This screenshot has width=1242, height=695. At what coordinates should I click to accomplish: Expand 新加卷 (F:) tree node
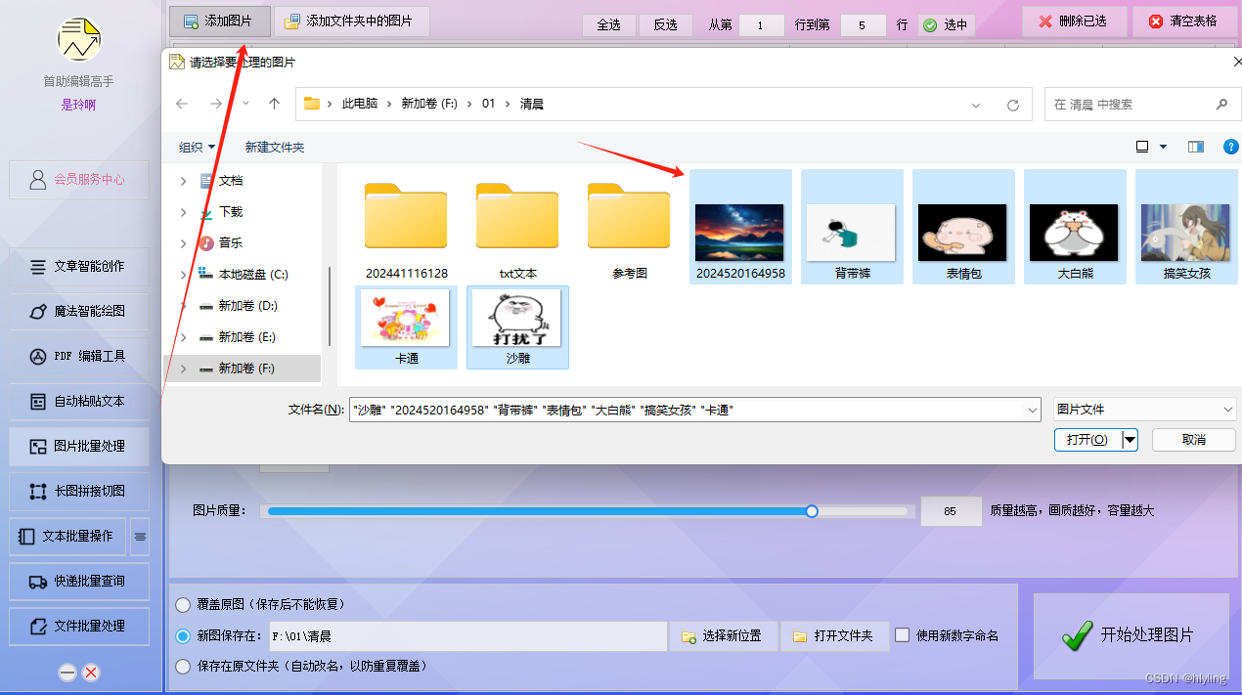(x=183, y=369)
